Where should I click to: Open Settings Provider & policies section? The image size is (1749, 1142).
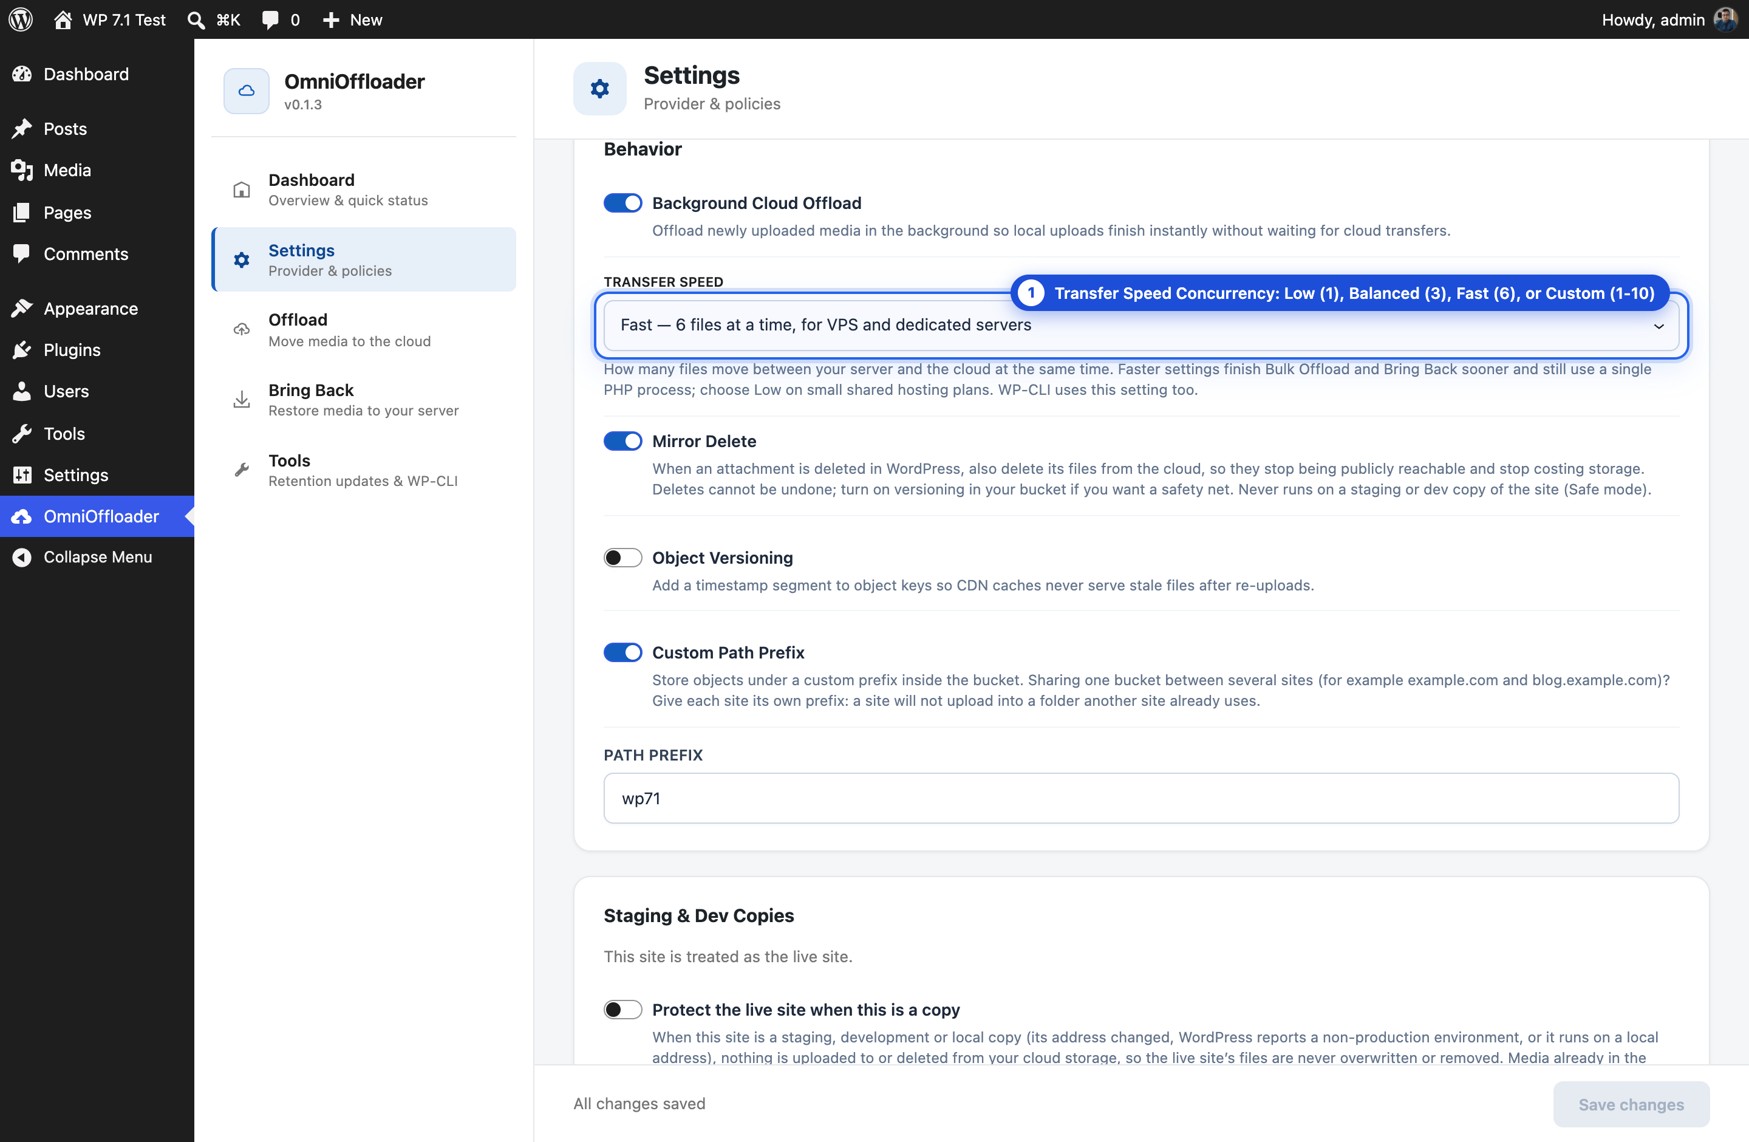[364, 259]
